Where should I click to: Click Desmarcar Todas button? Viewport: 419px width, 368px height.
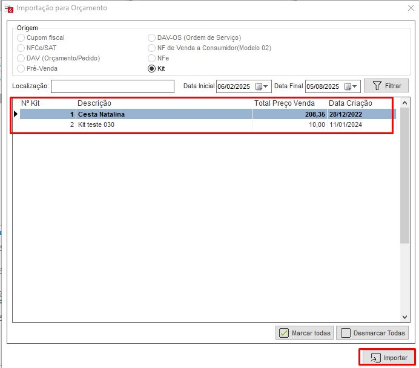click(x=372, y=333)
